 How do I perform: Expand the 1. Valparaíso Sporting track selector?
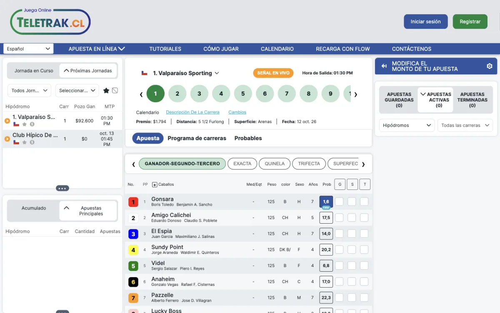coord(186,73)
